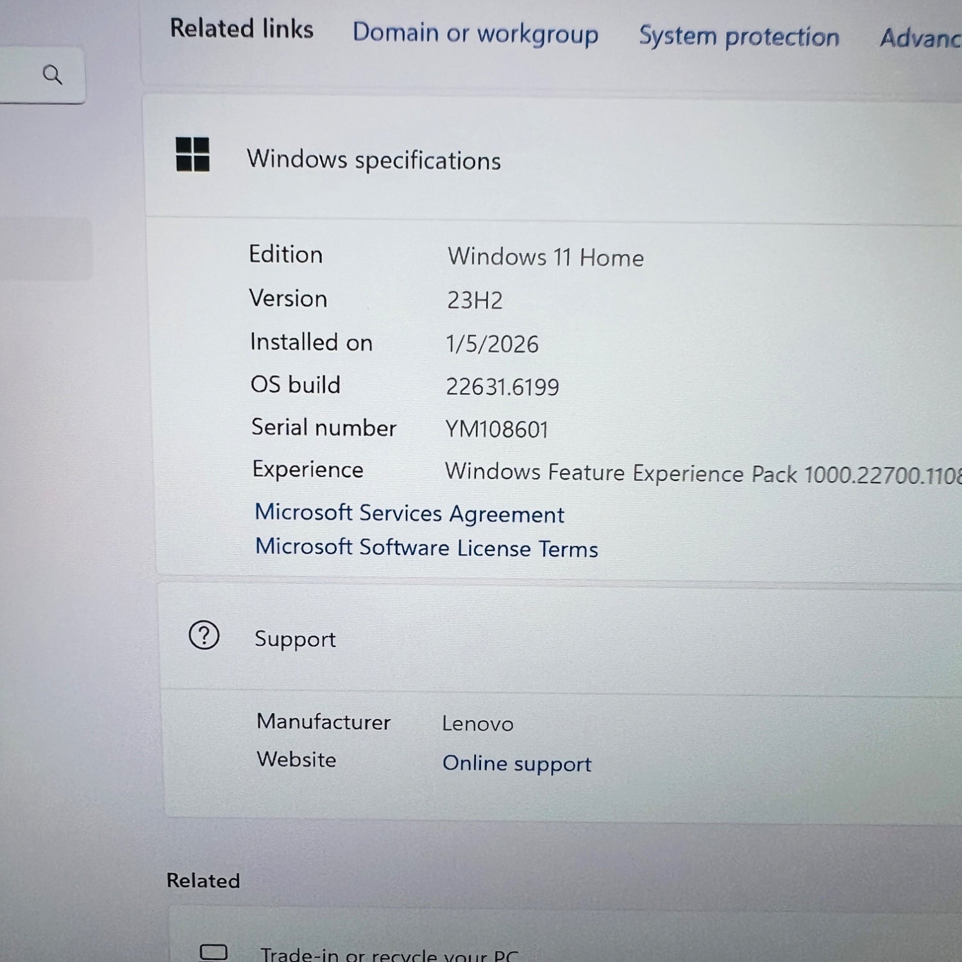Click the Trade-in PC device icon
Viewport: 962px width, 962px height.
[x=214, y=952]
